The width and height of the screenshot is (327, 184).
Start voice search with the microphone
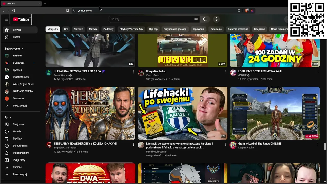pyautogui.click(x=216, y=19)
